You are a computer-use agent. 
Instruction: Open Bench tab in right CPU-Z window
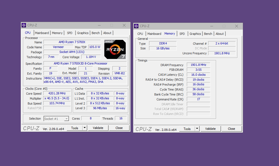[208, 34]
